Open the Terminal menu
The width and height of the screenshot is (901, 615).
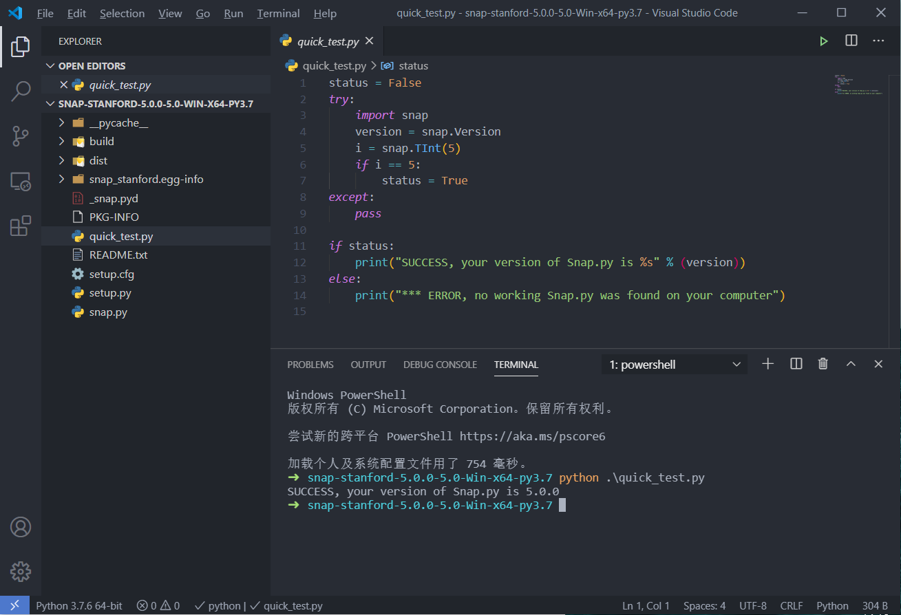coord(278,13)
